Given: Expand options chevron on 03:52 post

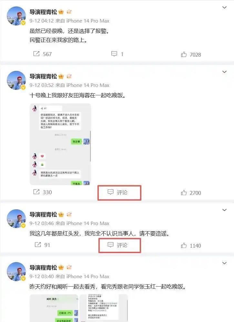Looking at the screenshot, I should pyautogui.click(x=224, y=72).
